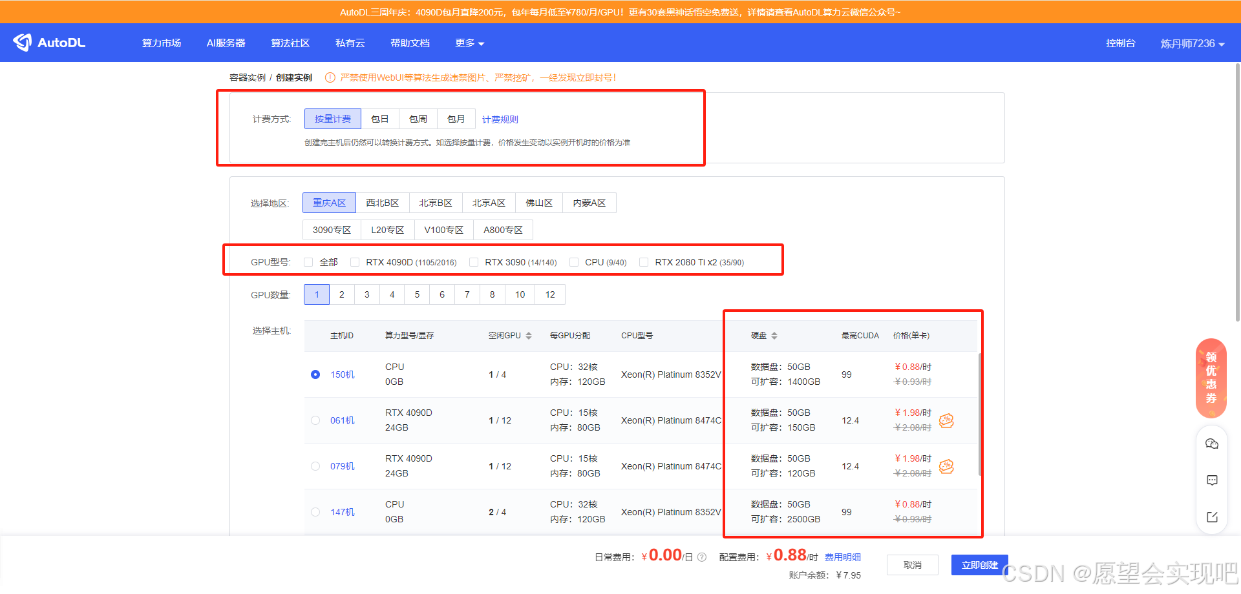Select 按量计费 billing mode

click(333, 119)
